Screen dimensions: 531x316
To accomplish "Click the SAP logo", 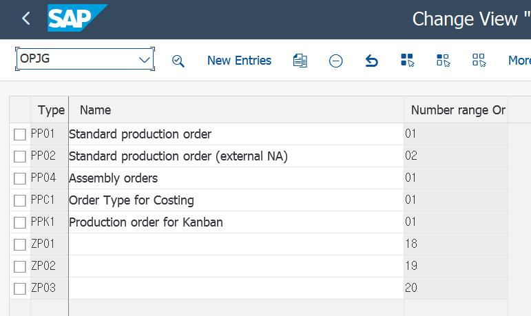I will [x=77, y=19].
